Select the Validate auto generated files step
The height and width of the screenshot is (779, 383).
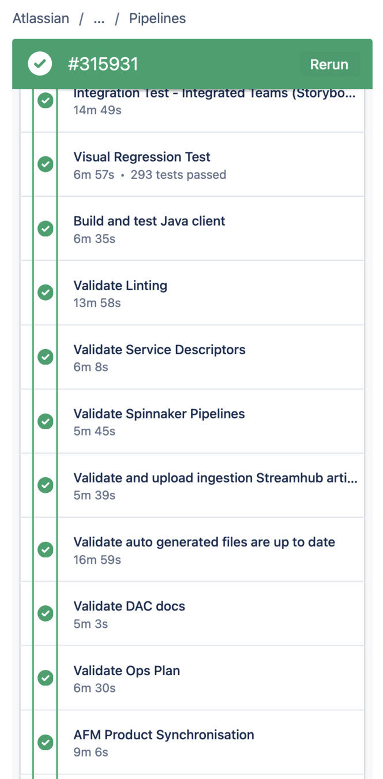coord(204,542)
